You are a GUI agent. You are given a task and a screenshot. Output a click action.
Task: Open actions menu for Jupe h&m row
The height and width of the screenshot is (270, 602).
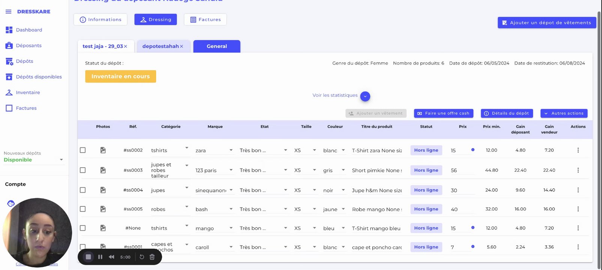click(578, 190)
